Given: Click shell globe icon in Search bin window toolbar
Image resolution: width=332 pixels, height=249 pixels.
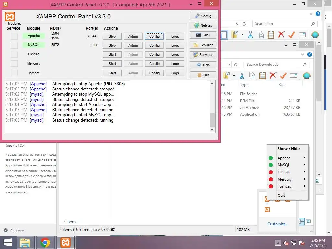Looking at the screenshot, I should tap(315, 35).
